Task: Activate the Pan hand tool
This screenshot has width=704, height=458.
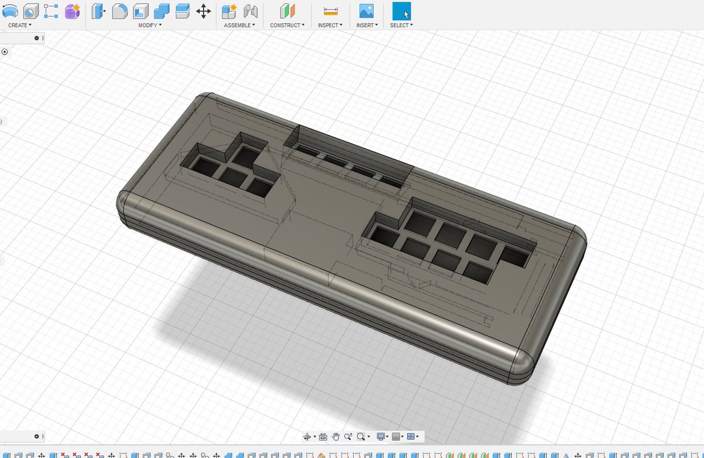Action: (336, 436)
